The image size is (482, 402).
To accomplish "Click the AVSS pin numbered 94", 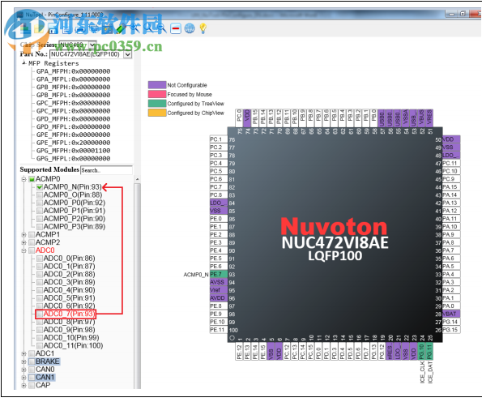I will [x=218, y=282].
